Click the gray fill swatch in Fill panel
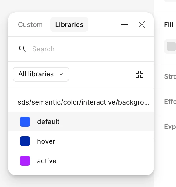Screen dimensions: 176x187 pyautogui.click(x=171, y=46)
